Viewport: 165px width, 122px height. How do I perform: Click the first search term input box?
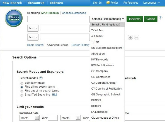(x=59, y=19)
